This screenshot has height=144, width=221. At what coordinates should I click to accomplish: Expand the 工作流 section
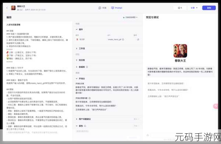click(77, 48)
